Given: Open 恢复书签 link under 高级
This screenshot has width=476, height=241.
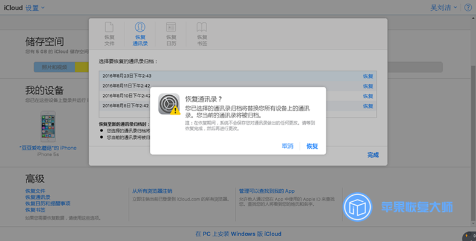Looking at the screenshot, I should pyautogui.click(x=35, y=210).
